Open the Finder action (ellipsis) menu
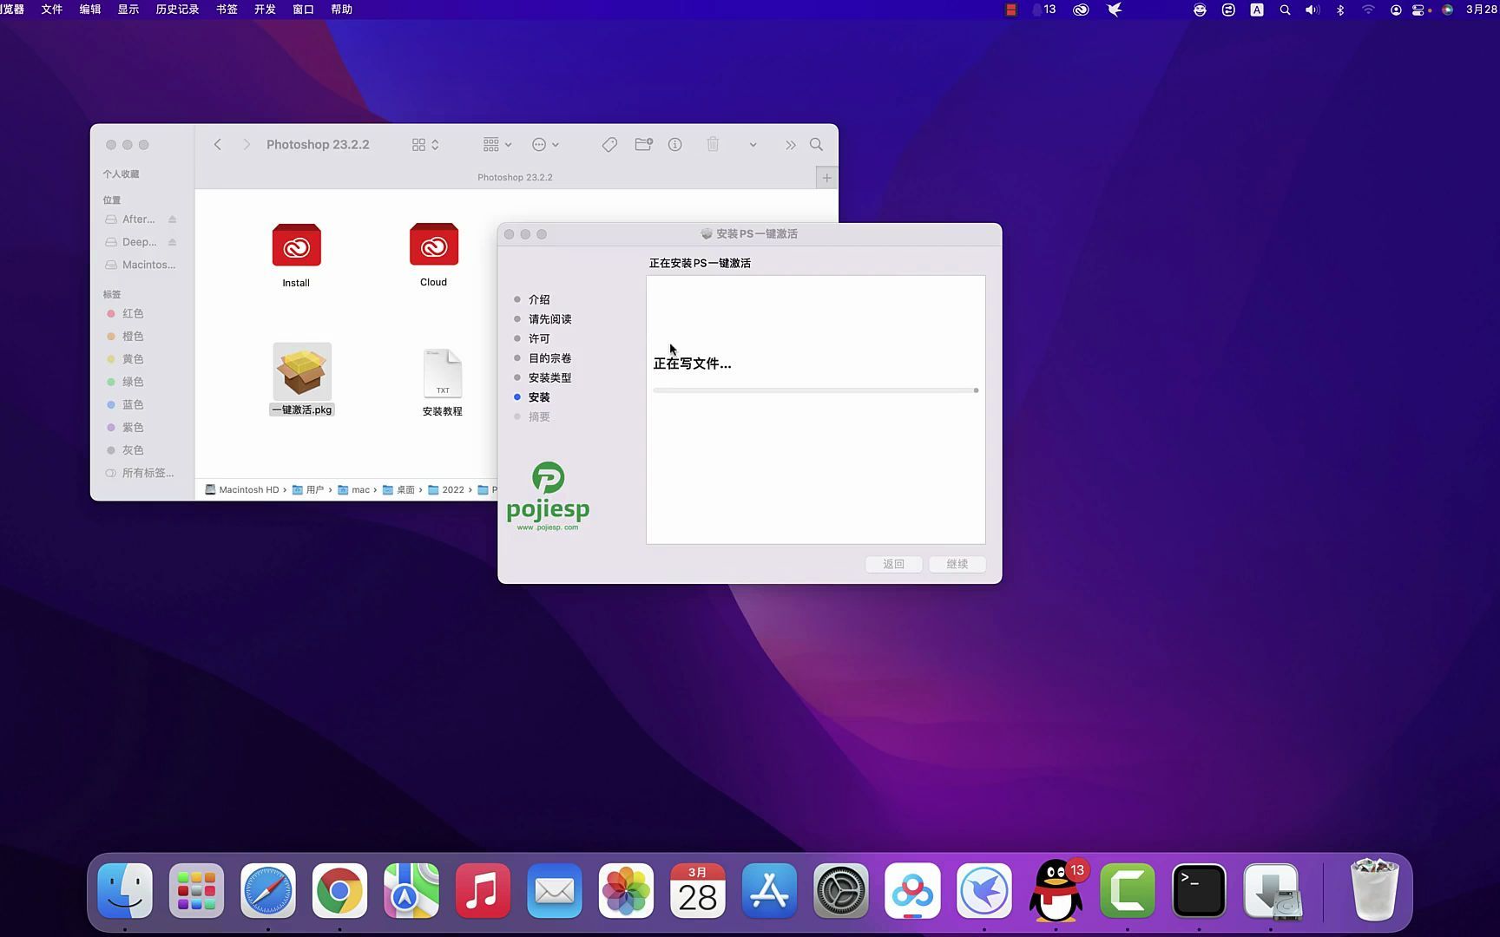Image resolution: width=1500 pixels, height=937 pixels. click(x=545, y=145)
